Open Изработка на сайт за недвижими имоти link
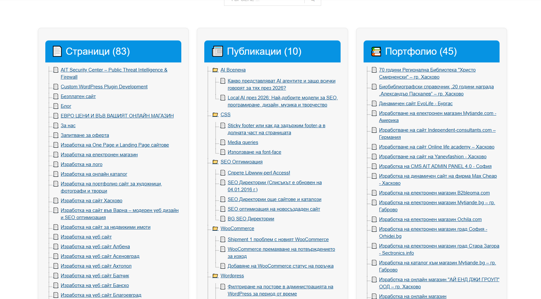Image resolution: width=541 pixels, height=299 pixels. [106, 227]
